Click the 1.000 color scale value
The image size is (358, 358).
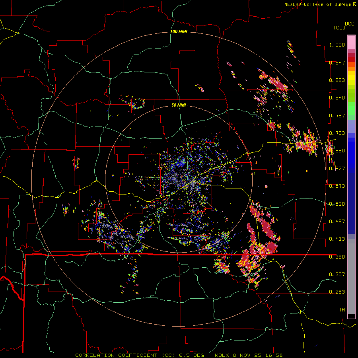(337, 45)
